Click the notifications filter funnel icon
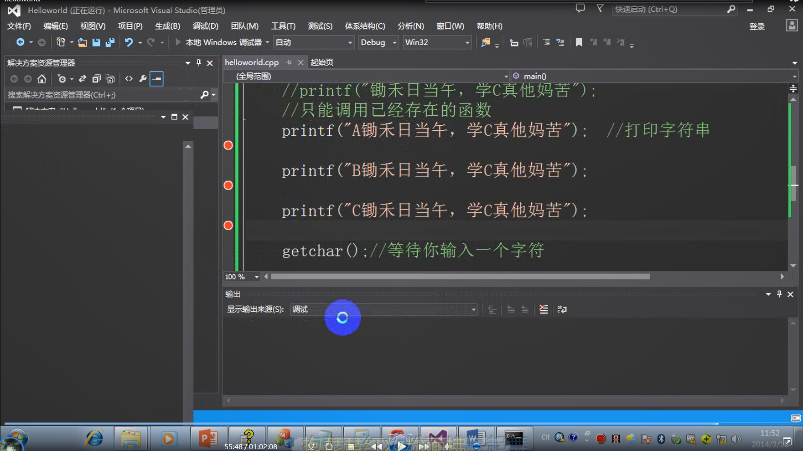This screenshot has height=451, width=803. click(600, 8)
